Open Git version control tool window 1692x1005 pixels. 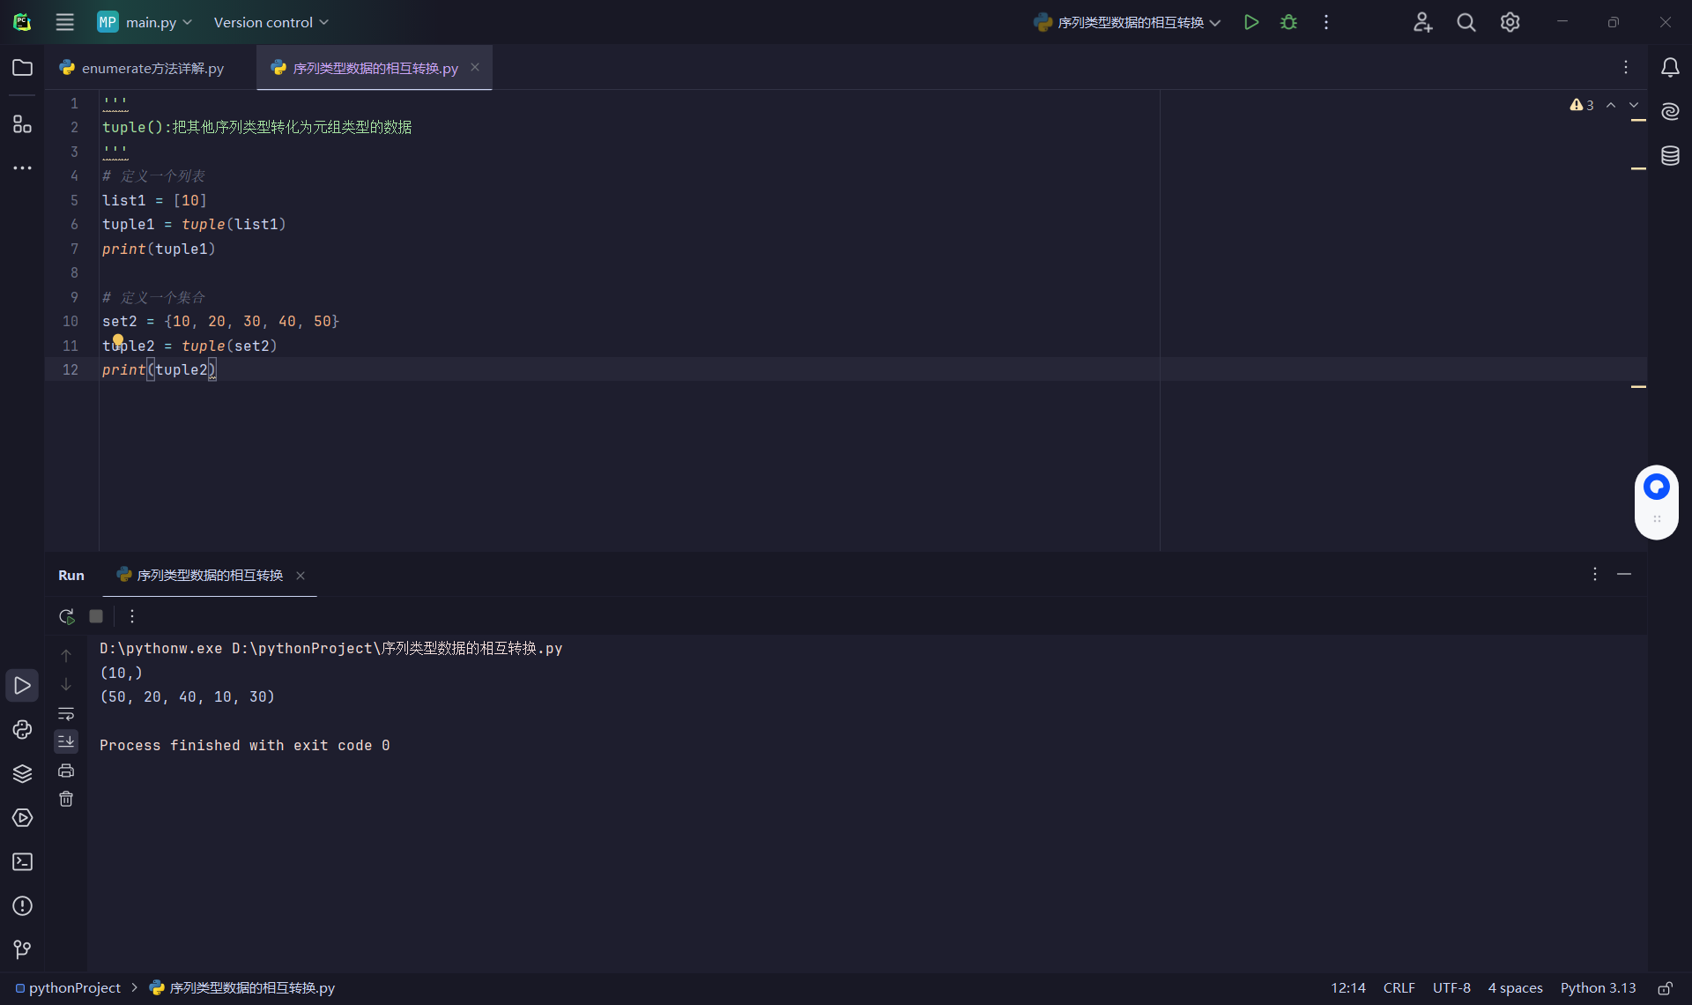(22, 949)
